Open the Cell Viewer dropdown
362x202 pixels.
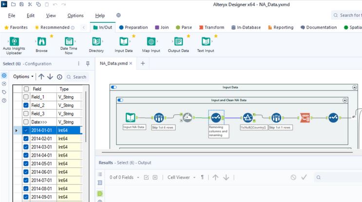click(181, 177)
